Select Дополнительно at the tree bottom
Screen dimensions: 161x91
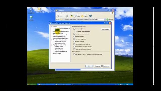(x=57, y=53)
